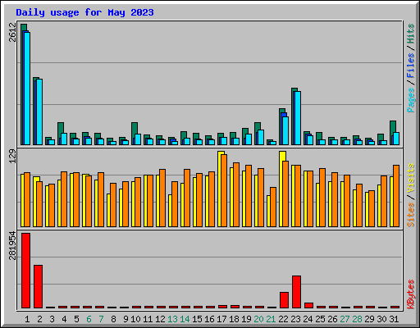420x328 pixels.
Task: Click the green weekend label for day 27
Action: click(x=345, y=319)
